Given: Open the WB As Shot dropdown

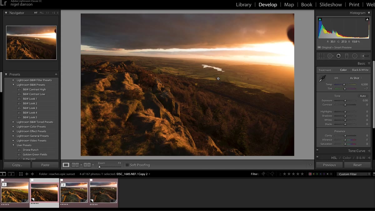Looking at the screenshot, I should coord(356,78).
